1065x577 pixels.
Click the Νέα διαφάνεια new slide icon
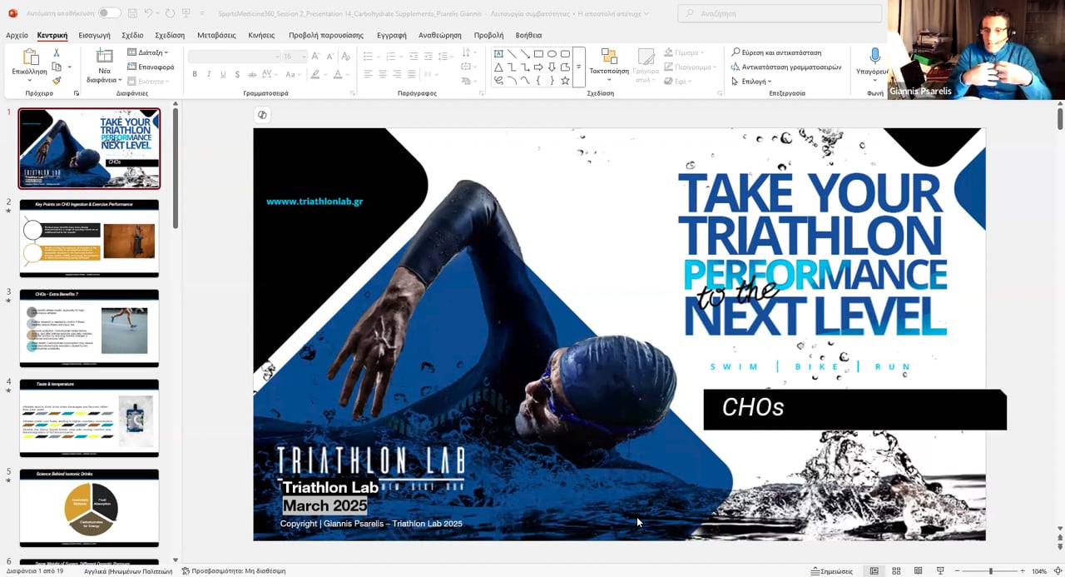tap(105, 57)
